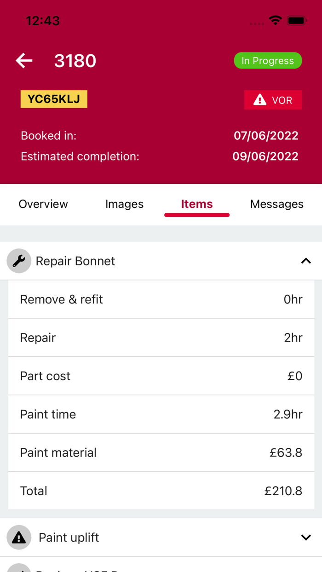The width and height of the screenshot is (322, 572).
Task: Tap the Wi-Fi icon in the status bar
Action: point(275,20)
